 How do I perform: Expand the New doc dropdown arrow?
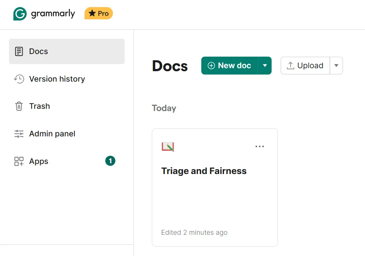tap(265, 66)
